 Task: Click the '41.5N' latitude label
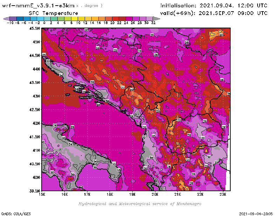34,137
